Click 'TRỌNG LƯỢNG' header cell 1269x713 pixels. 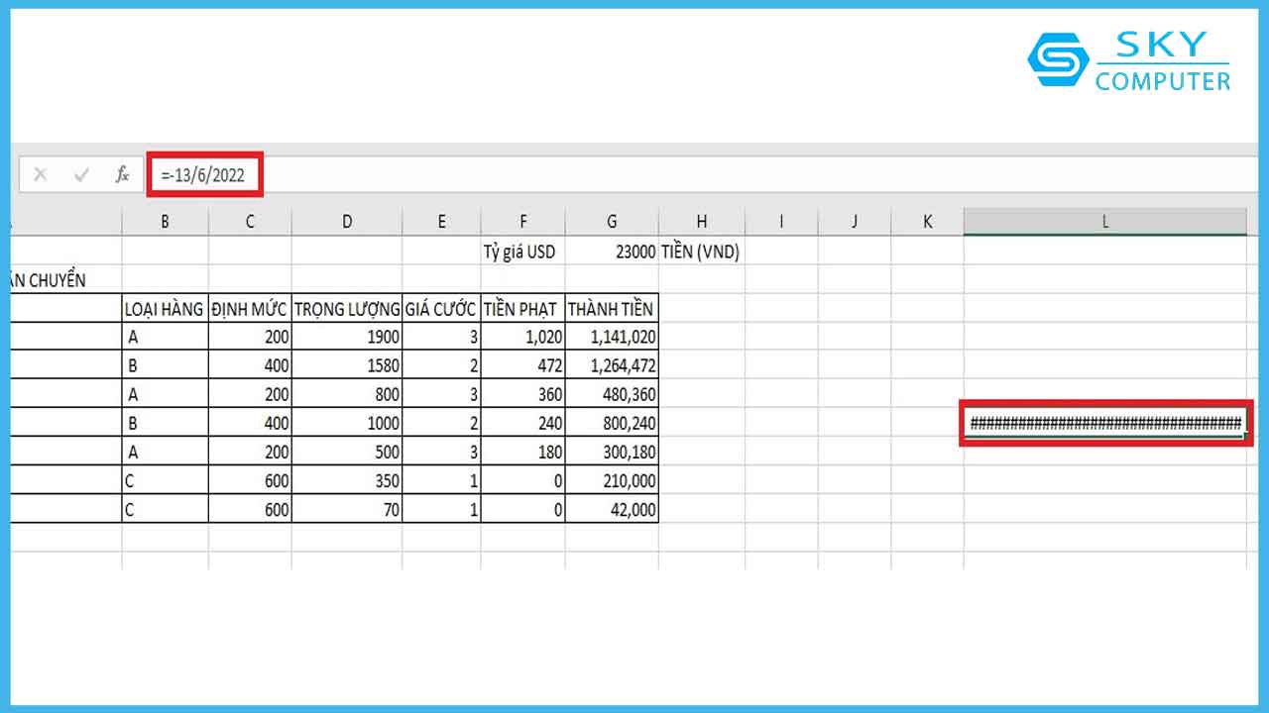point(347,309)
